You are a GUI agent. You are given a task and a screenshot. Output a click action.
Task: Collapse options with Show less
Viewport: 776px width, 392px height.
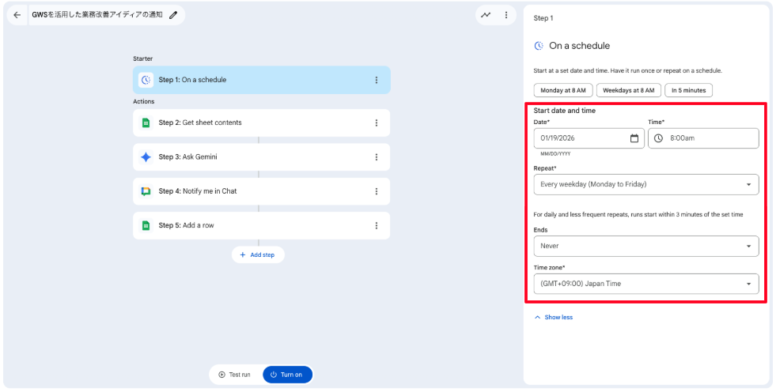point(554,317)
